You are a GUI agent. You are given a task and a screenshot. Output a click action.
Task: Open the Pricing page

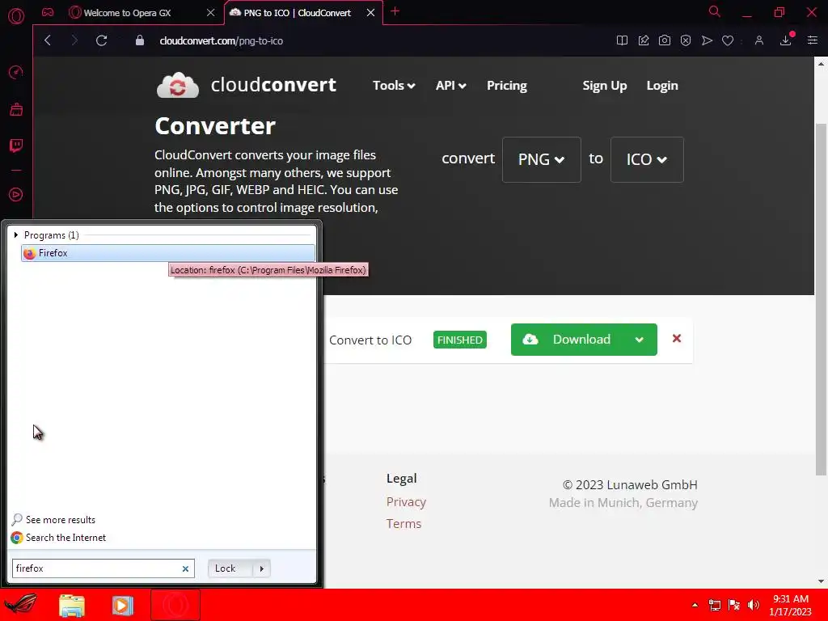coord(507,86)
